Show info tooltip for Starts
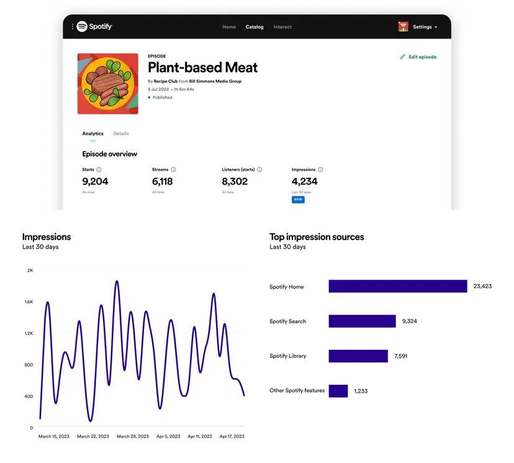Viewport: 514px width, 463px height. coord(99,170)
